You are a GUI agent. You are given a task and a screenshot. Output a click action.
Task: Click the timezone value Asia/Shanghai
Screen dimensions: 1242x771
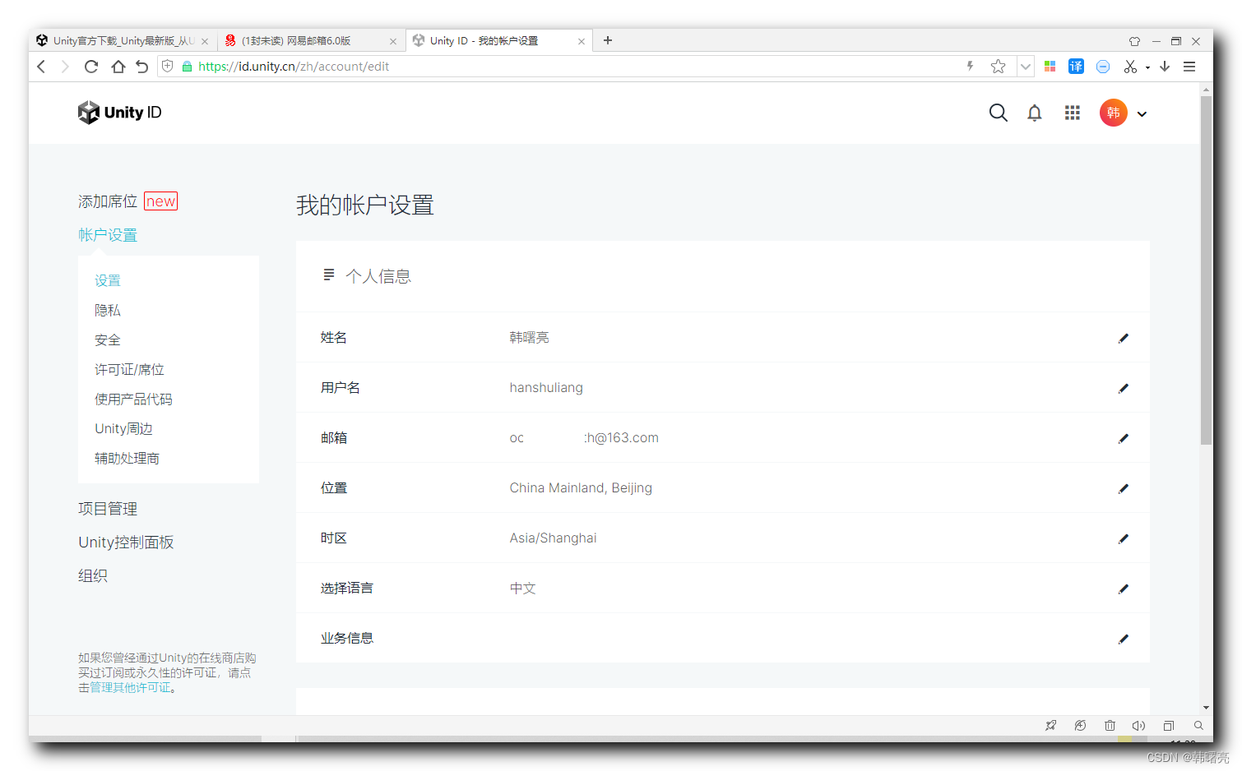pos(553,538)
